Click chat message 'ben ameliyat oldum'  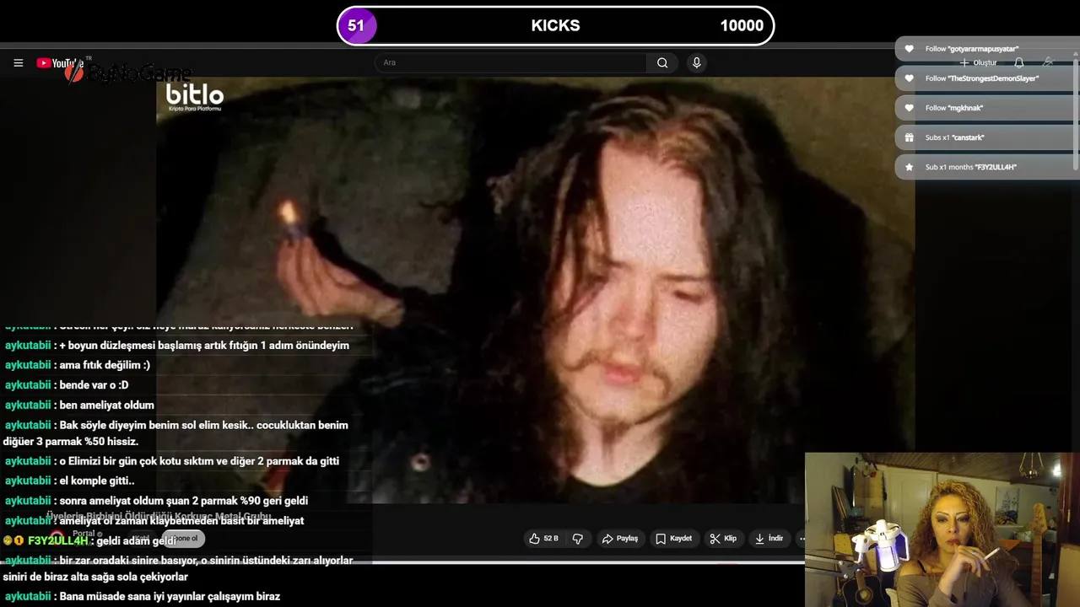point(106,406)
